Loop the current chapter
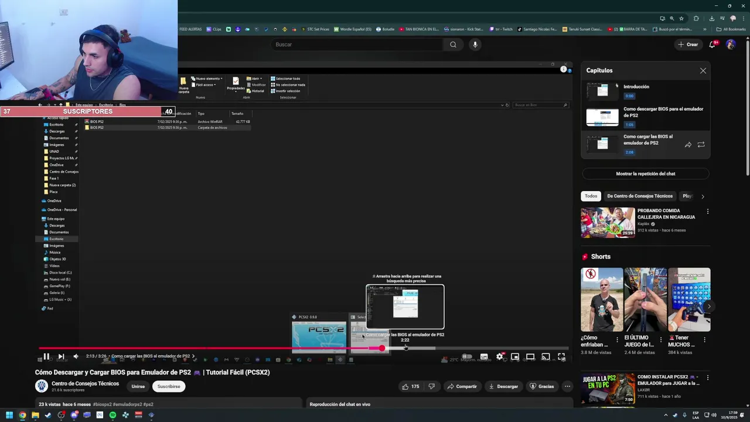Image resolution: width=750 pixels, height=422 pixels. click(701, 145)
